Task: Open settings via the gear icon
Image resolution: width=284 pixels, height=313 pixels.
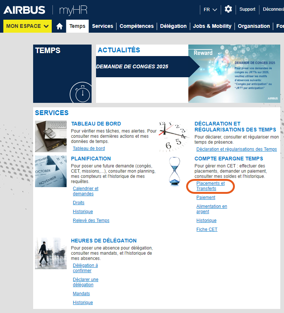Action: [x=228, y=9]
